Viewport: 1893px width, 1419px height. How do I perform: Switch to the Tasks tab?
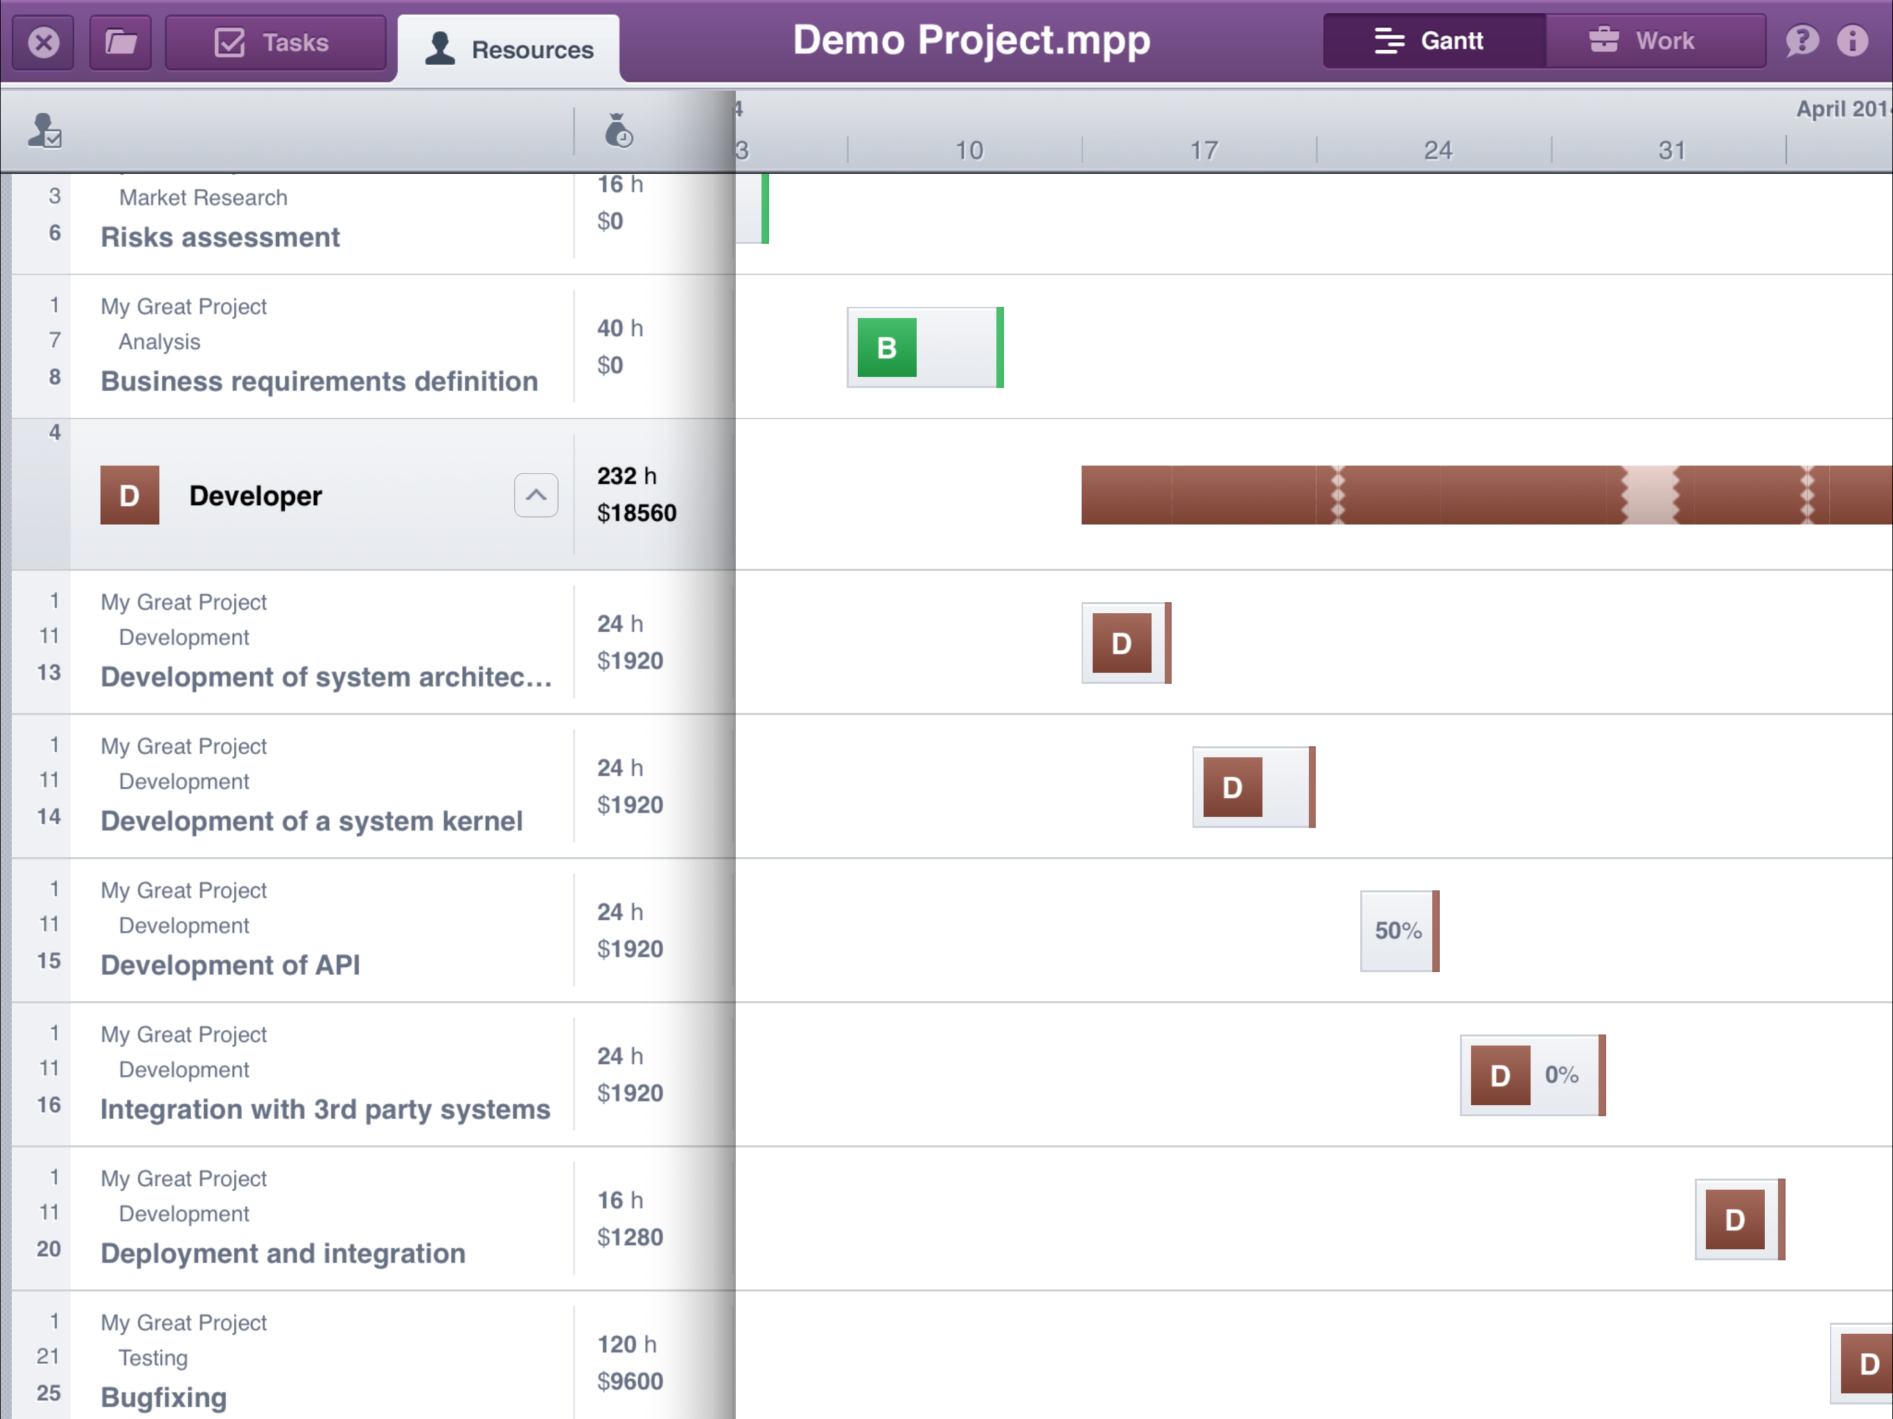point(274,41)
